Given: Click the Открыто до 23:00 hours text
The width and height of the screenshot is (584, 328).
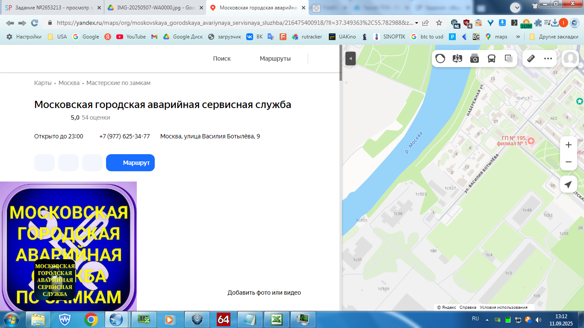Looking at the screenshot, I should coord(59,136).
